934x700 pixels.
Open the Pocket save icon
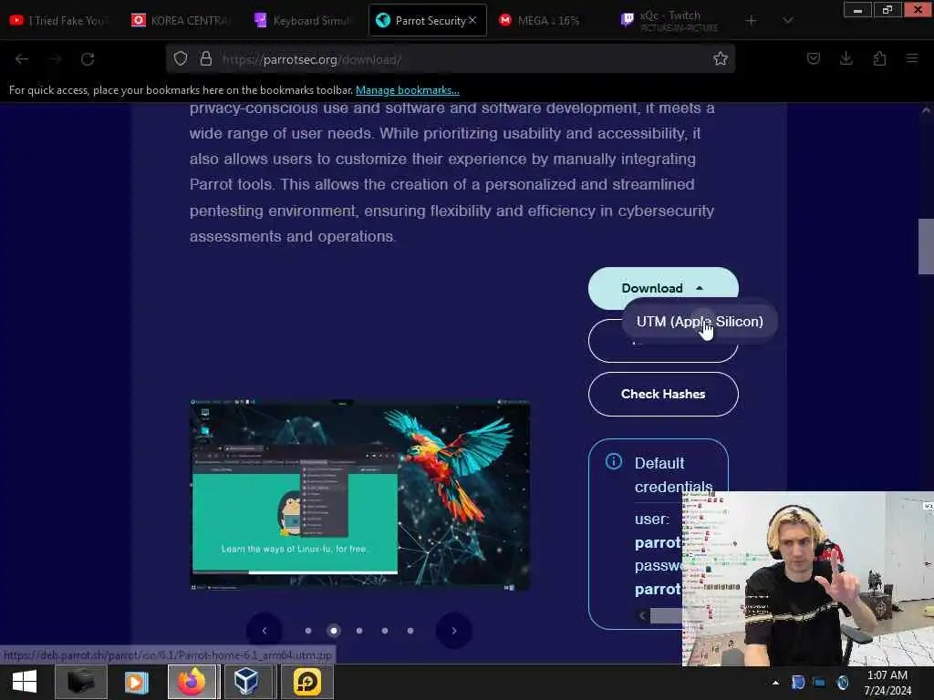(813, 58)
